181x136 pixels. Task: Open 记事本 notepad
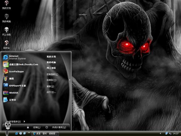click(x=9, y=100)
